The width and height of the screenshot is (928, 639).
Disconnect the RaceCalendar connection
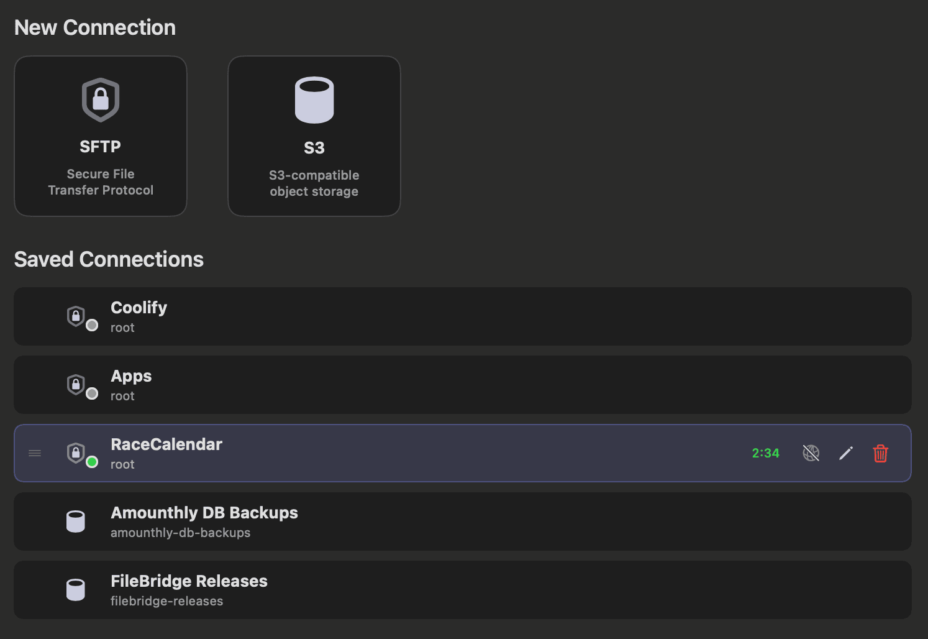click(x=811, y=453)
